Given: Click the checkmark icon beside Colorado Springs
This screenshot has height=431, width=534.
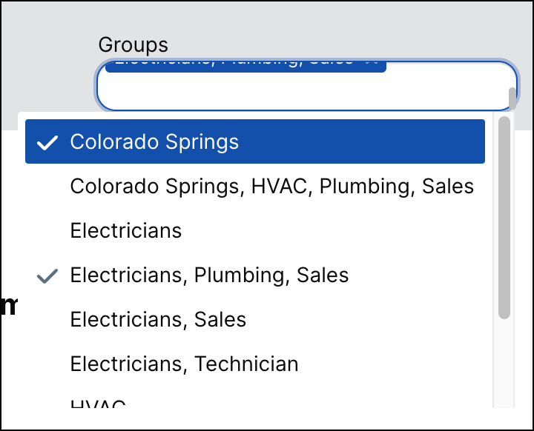Looking at the screenshot, I should [x=47, y=142].
